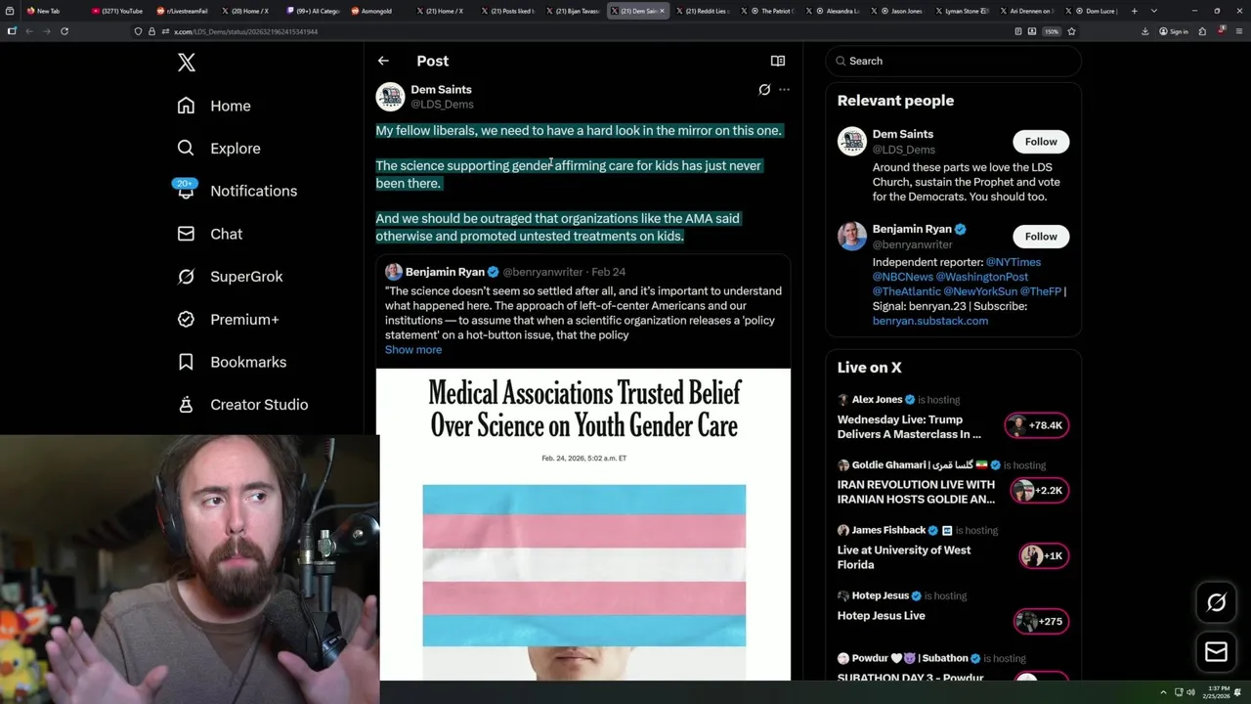Toggle reader mode in the address bar

[x=1018, y=31]
